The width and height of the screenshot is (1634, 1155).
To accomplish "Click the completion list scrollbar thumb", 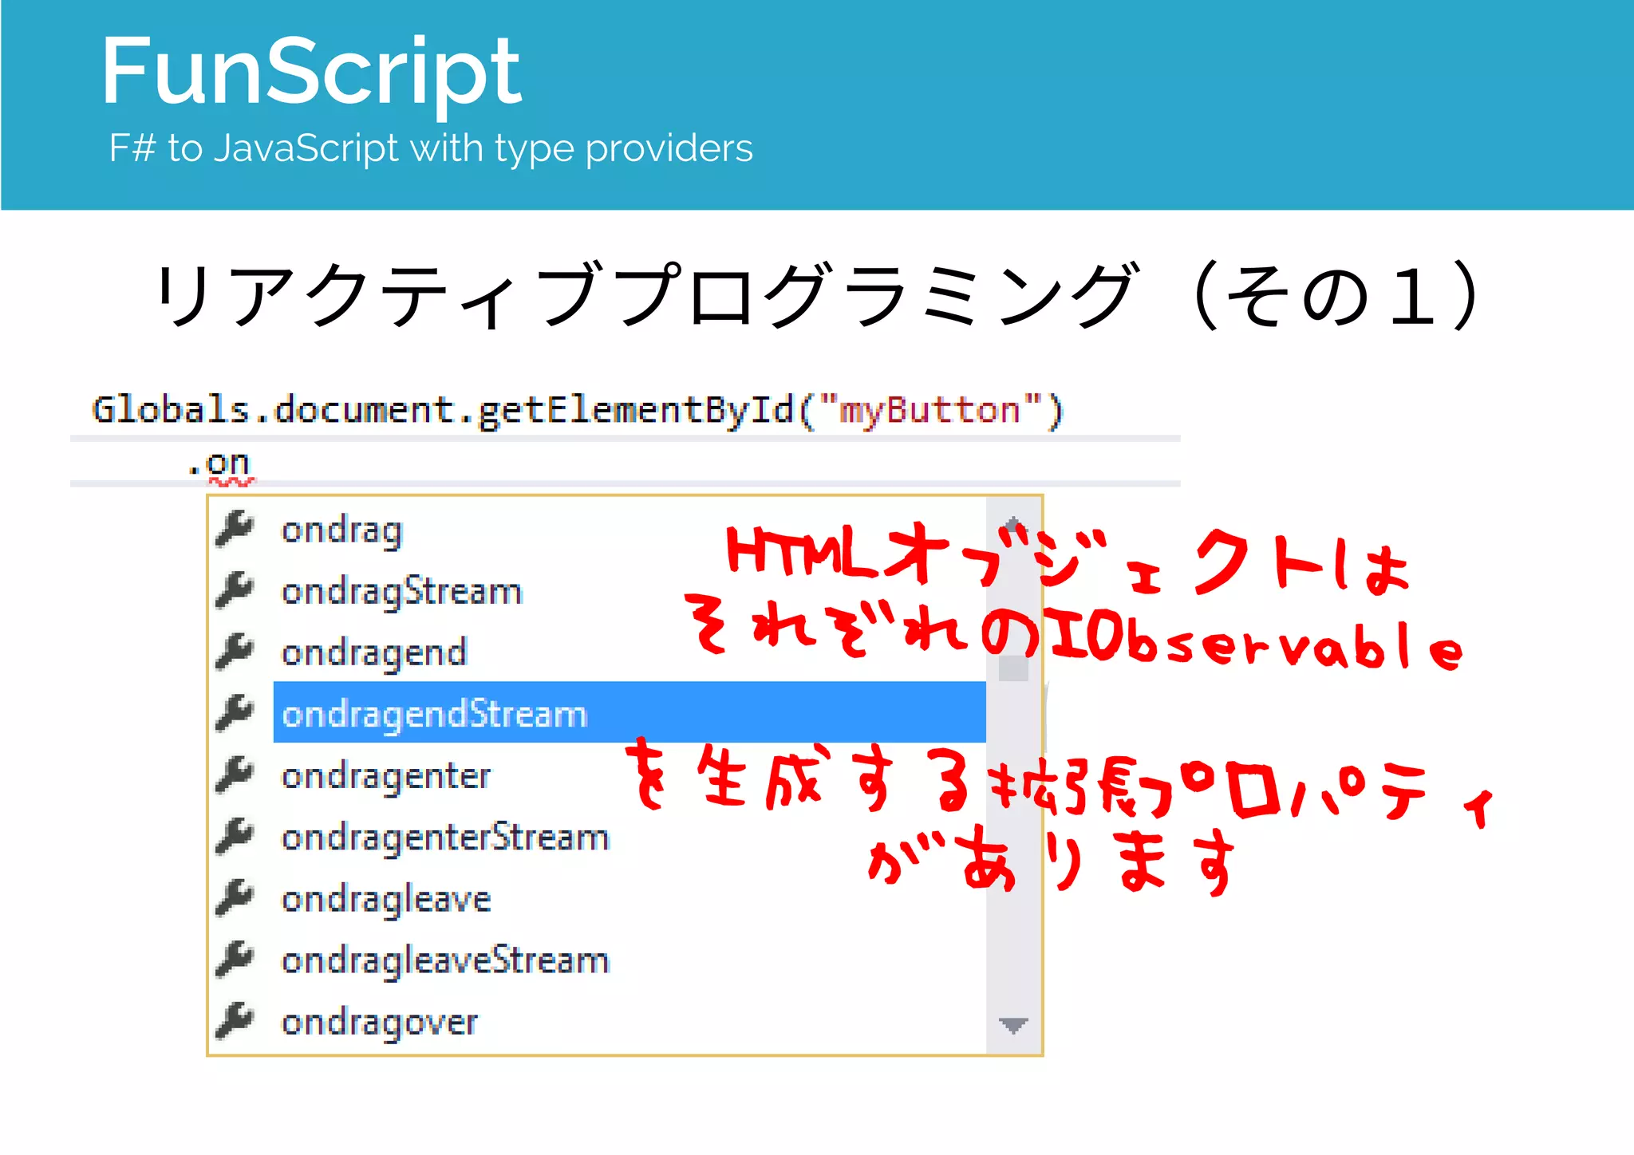I will coord(1013,668).
